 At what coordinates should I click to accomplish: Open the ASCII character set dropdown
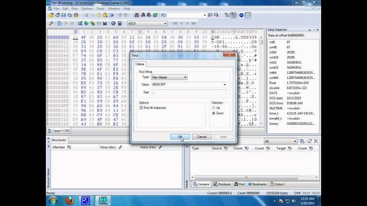pyautogui.click(x=147, y=23)
